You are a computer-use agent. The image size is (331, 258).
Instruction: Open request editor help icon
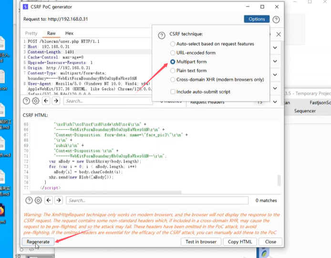tap(26, 101)
